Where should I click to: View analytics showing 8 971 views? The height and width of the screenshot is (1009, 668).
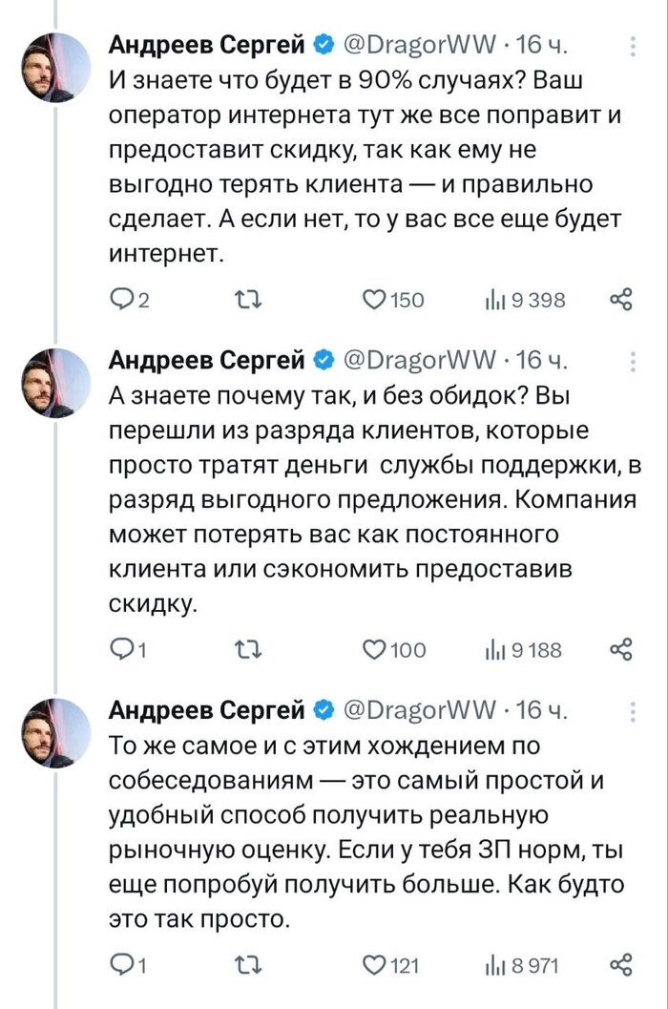tap(496, 966)
